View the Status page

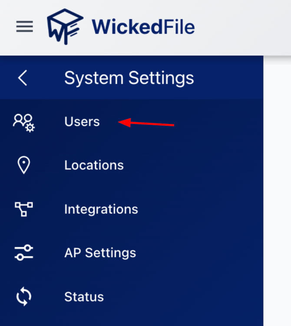click(84, 297)
